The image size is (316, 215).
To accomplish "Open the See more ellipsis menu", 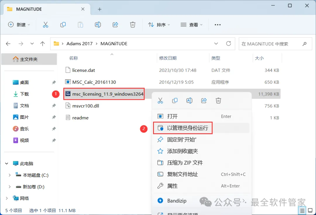I will pos(218,25).
